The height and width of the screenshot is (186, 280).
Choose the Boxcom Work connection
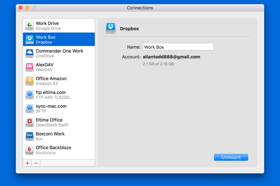point(59,136)
